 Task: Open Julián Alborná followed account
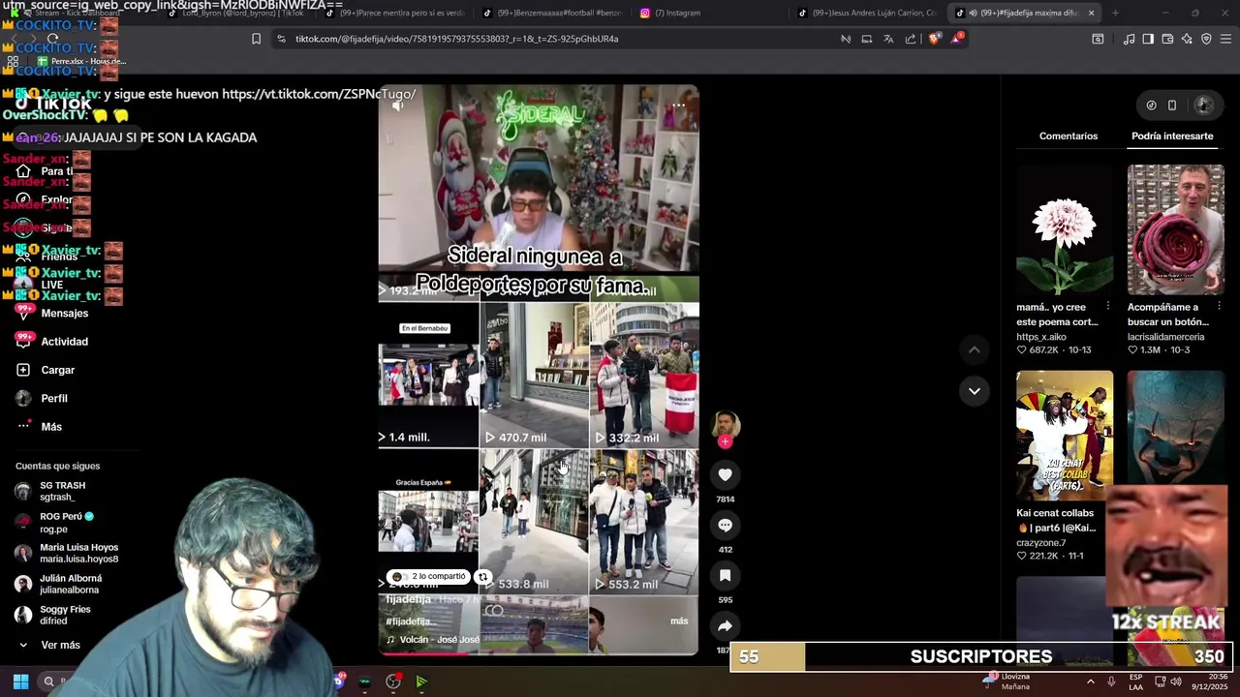coord(58,584)
